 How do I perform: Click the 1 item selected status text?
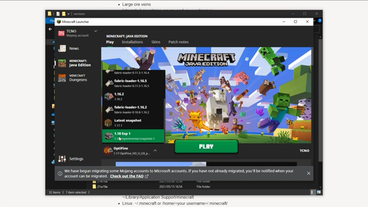(76, 192)
